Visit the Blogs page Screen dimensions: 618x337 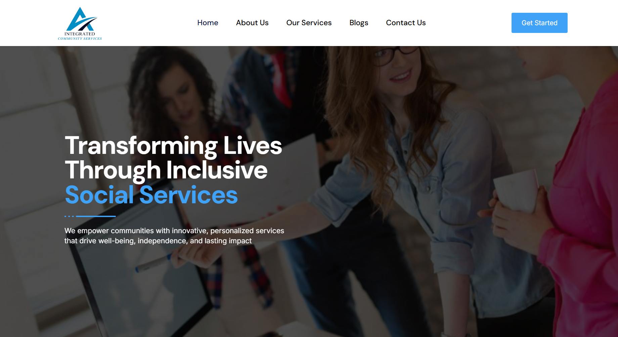[359, 23]
